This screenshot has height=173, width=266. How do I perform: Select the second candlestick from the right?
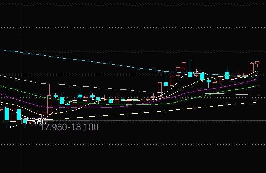(251, 68)
